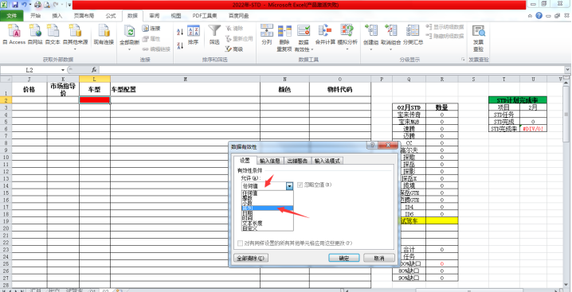Open the PDF工具集 ribbon tab
The width and height of the screenshot is (572, 292).
tap(205, 16)
